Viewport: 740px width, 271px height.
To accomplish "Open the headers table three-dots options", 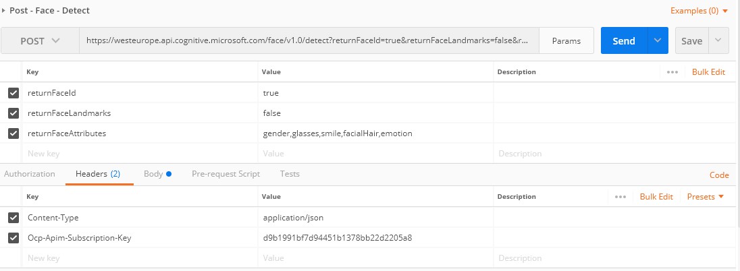I will 620,197.
